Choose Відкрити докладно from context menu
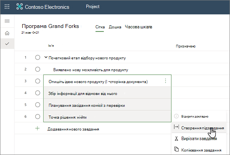Image resolution: width=230 pixels, height=155 pixels. coord(199,116)
